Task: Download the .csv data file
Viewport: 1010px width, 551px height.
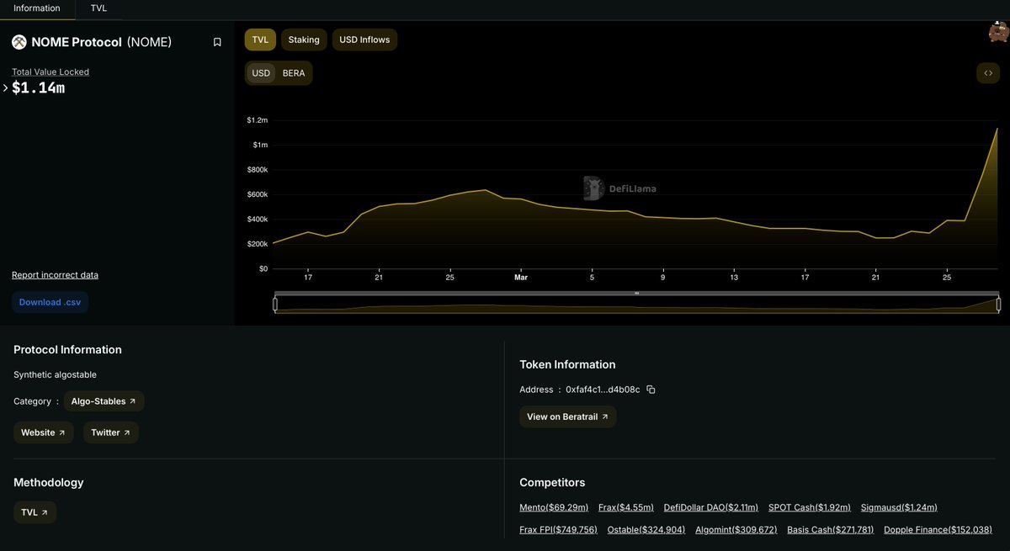Action: point(50,302)
